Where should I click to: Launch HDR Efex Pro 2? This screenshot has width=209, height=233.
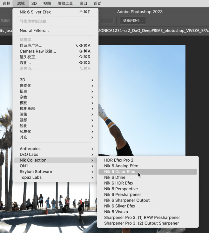coord(148,160)
